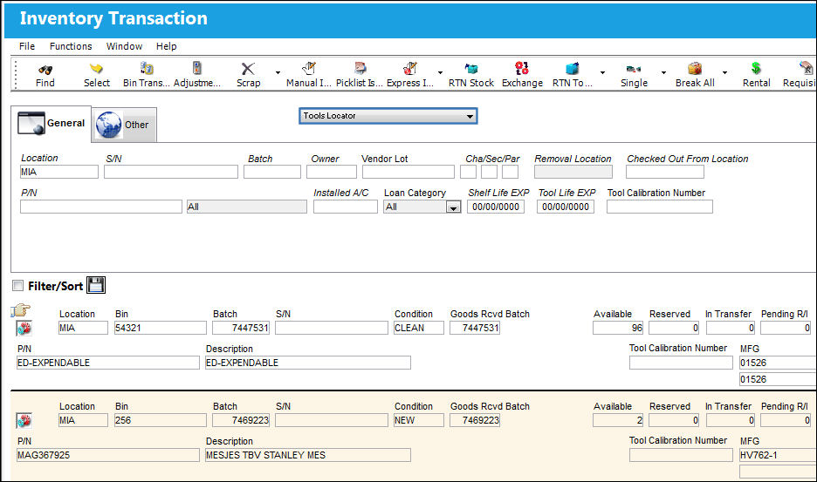Image resolution: width=817 pixels, height=482 pixels.
Task: Expand the arrow next to Single
Action: pyautogui.click(x=663, y=72)
